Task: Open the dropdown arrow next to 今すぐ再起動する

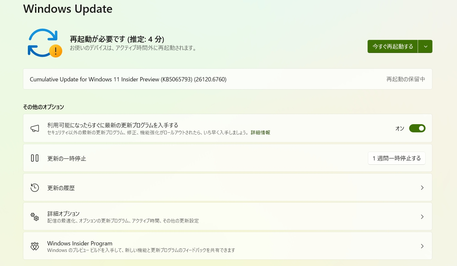Action: pyautogui.click(x=425, y=46)
